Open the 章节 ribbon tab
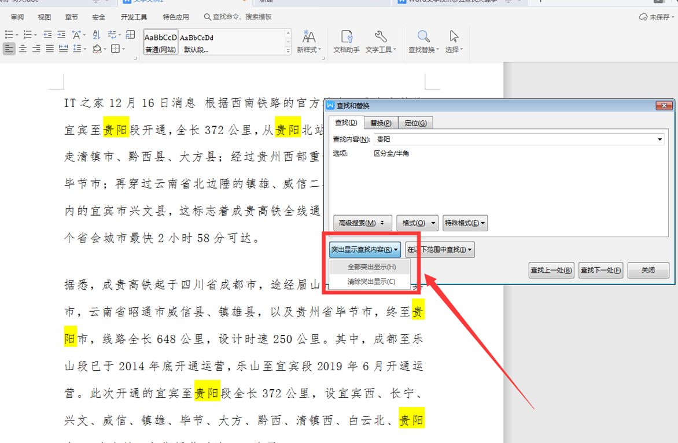 pyautogui.click(x=71, y=17)
